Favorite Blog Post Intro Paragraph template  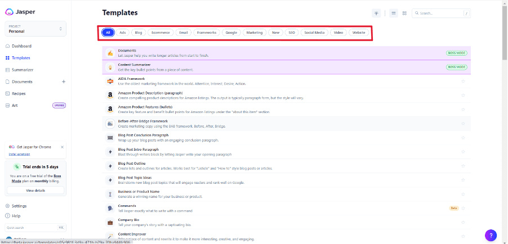pyautogui.click(x=463, y=152)
